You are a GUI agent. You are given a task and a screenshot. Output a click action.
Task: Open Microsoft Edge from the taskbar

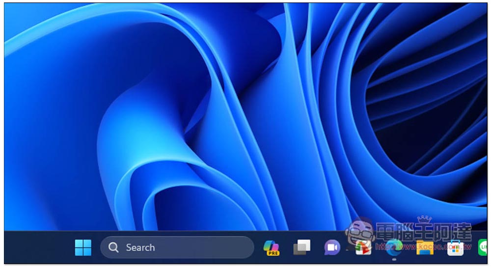pyautogui.click(x=394, y=247)
